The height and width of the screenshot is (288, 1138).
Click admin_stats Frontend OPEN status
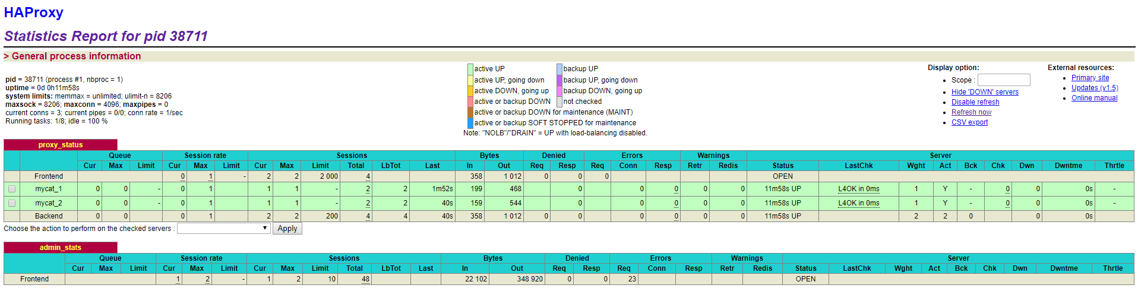806,279
